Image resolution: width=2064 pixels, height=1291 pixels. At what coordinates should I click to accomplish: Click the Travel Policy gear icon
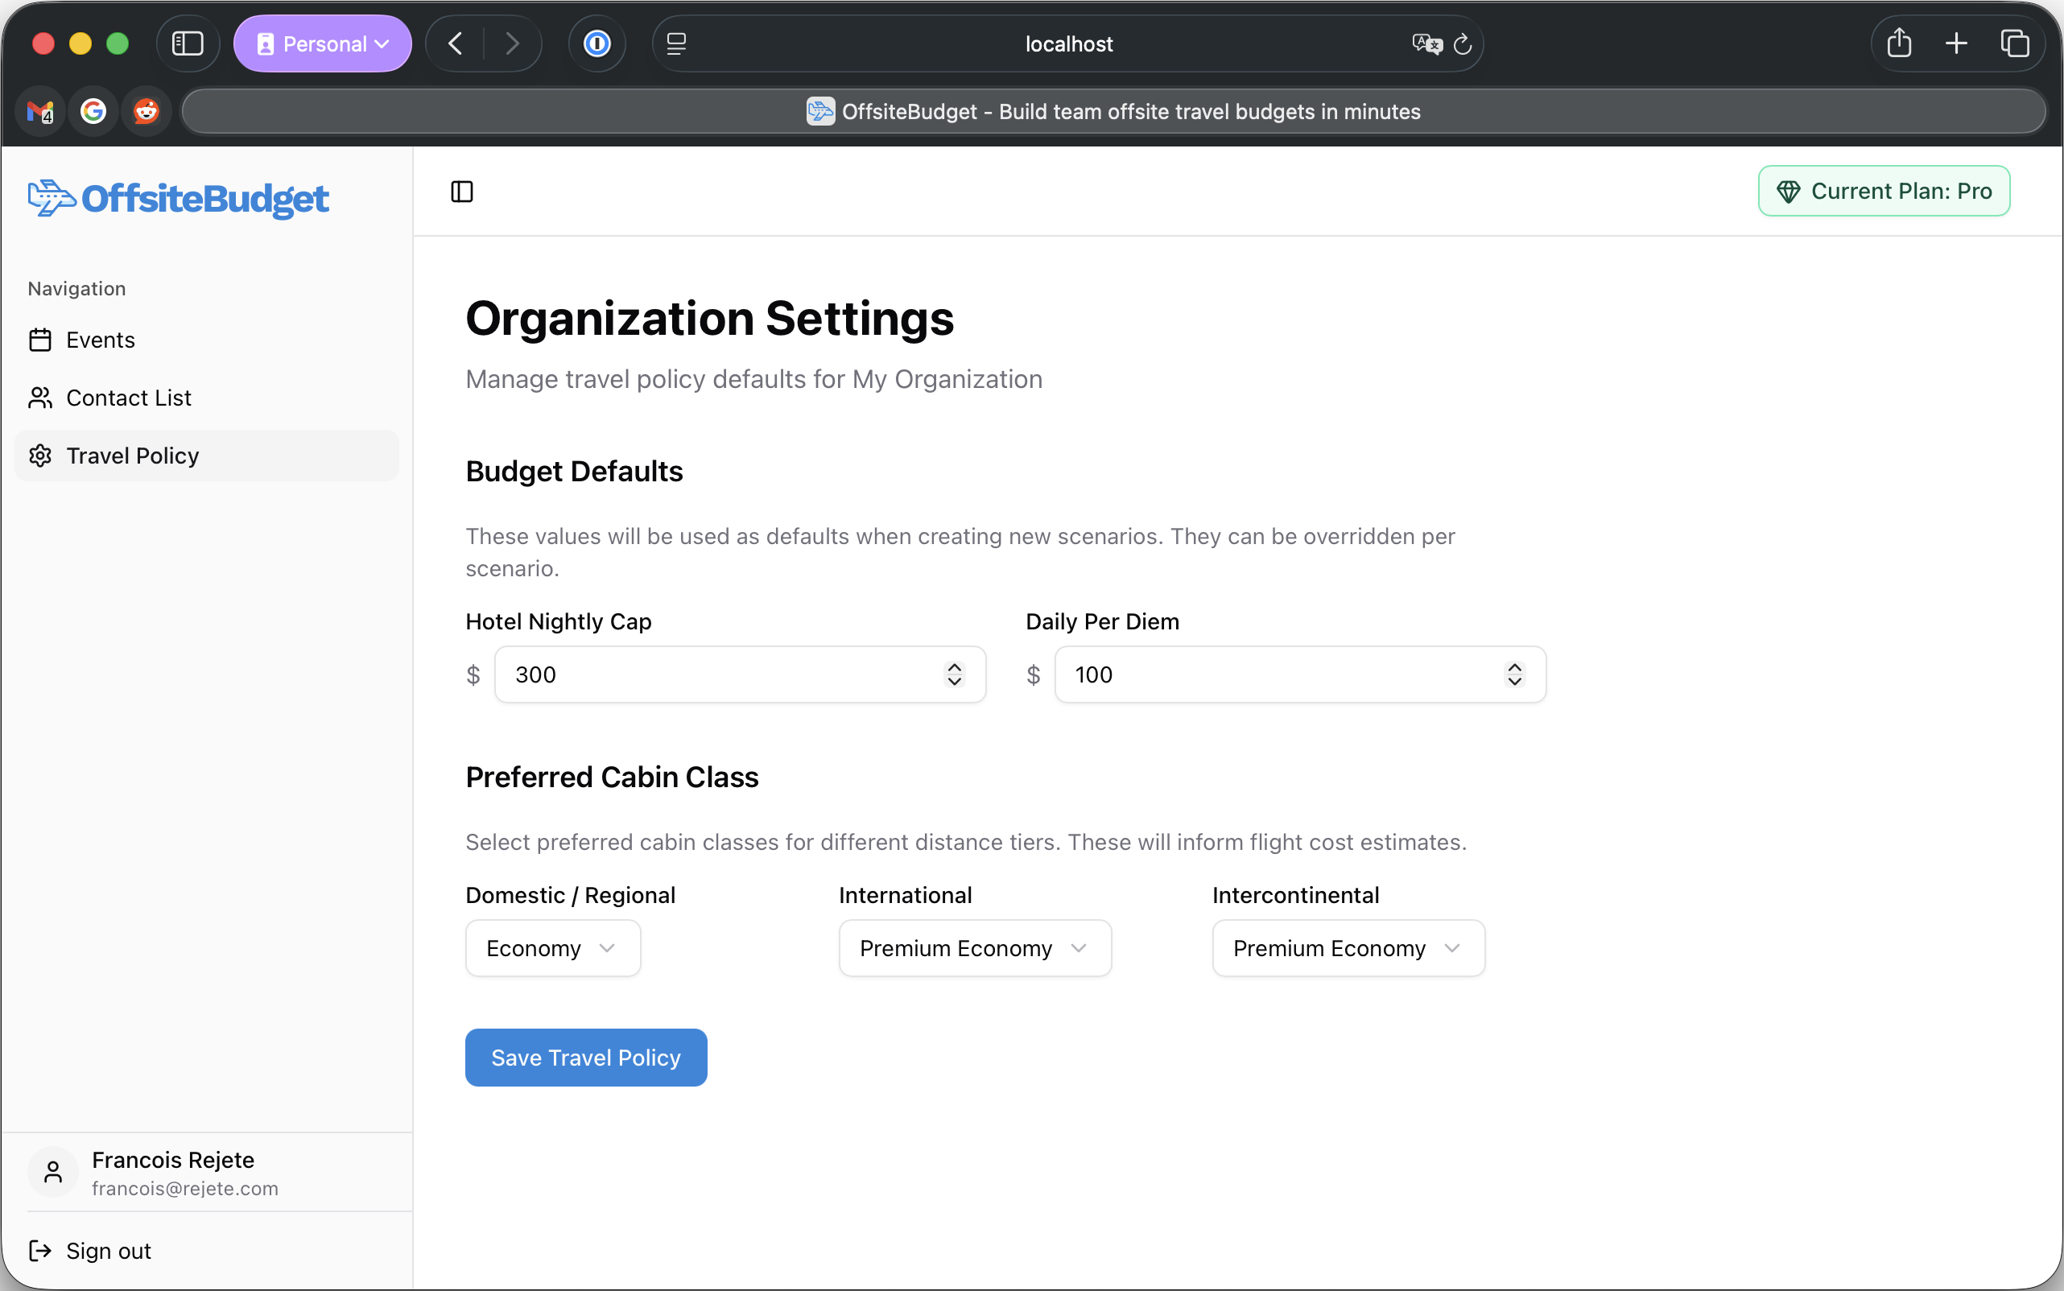[40, 455]
